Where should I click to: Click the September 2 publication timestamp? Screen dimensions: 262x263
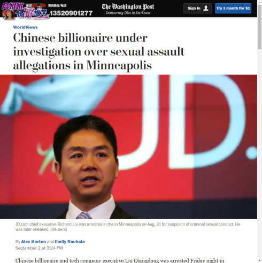(x=39, y=248)
